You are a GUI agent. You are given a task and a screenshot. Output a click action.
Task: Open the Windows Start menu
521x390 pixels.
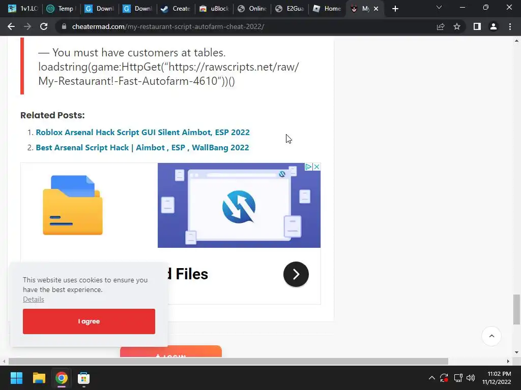coord(16,378)
